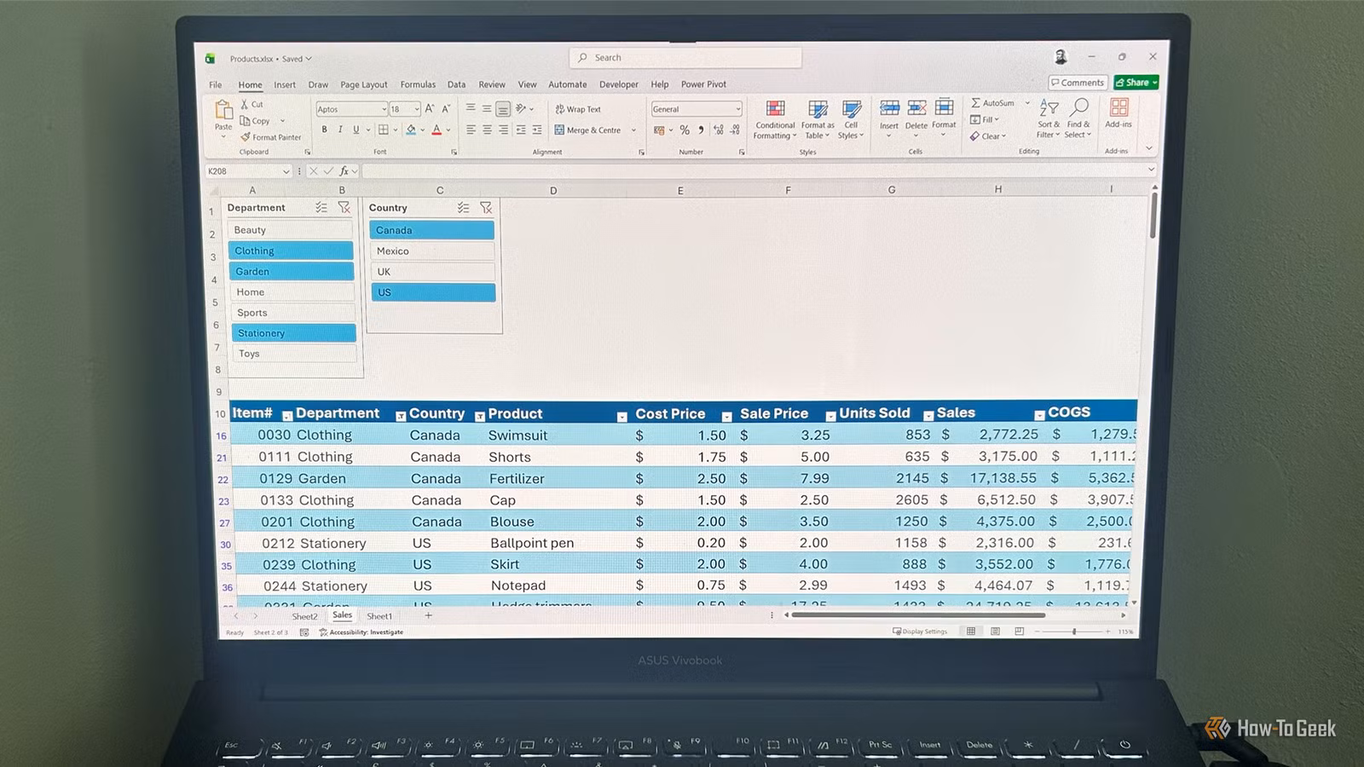Open Find & Select magnifier
The height and width of the screenshot is (767, 1364).
click(1078, 118)
